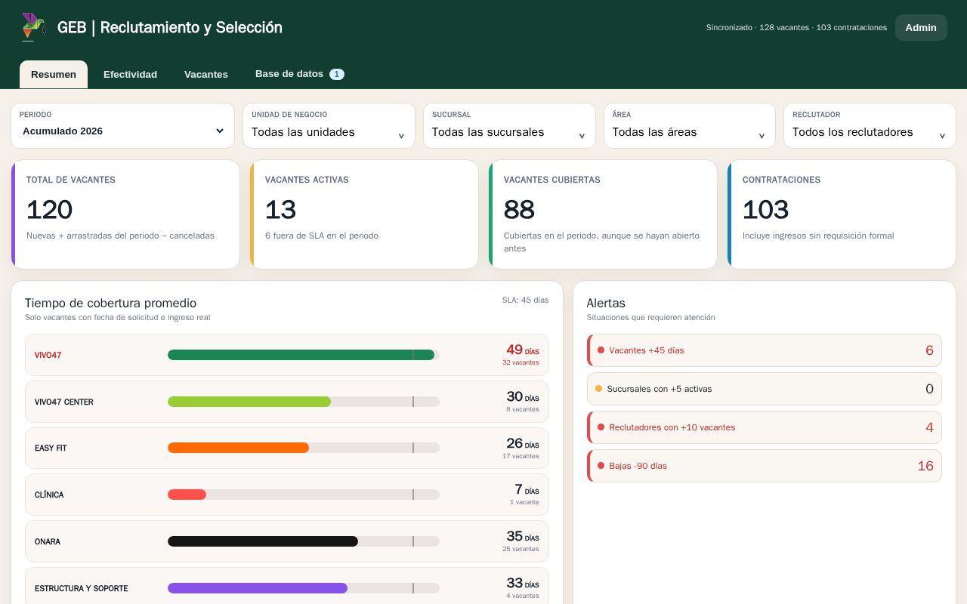
Task: Click the "SLA: 45 días" label
Action: [526, 300]
